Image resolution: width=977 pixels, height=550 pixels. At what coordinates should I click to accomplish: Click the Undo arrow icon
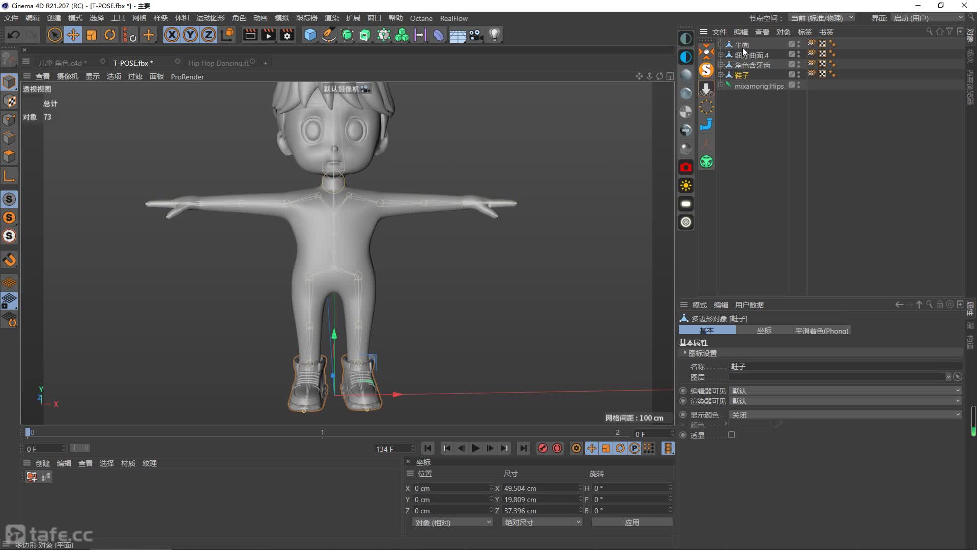point(14,35)
